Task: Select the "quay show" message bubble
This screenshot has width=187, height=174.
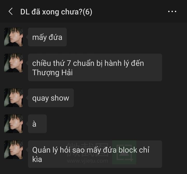Action: tap(51, 98)
